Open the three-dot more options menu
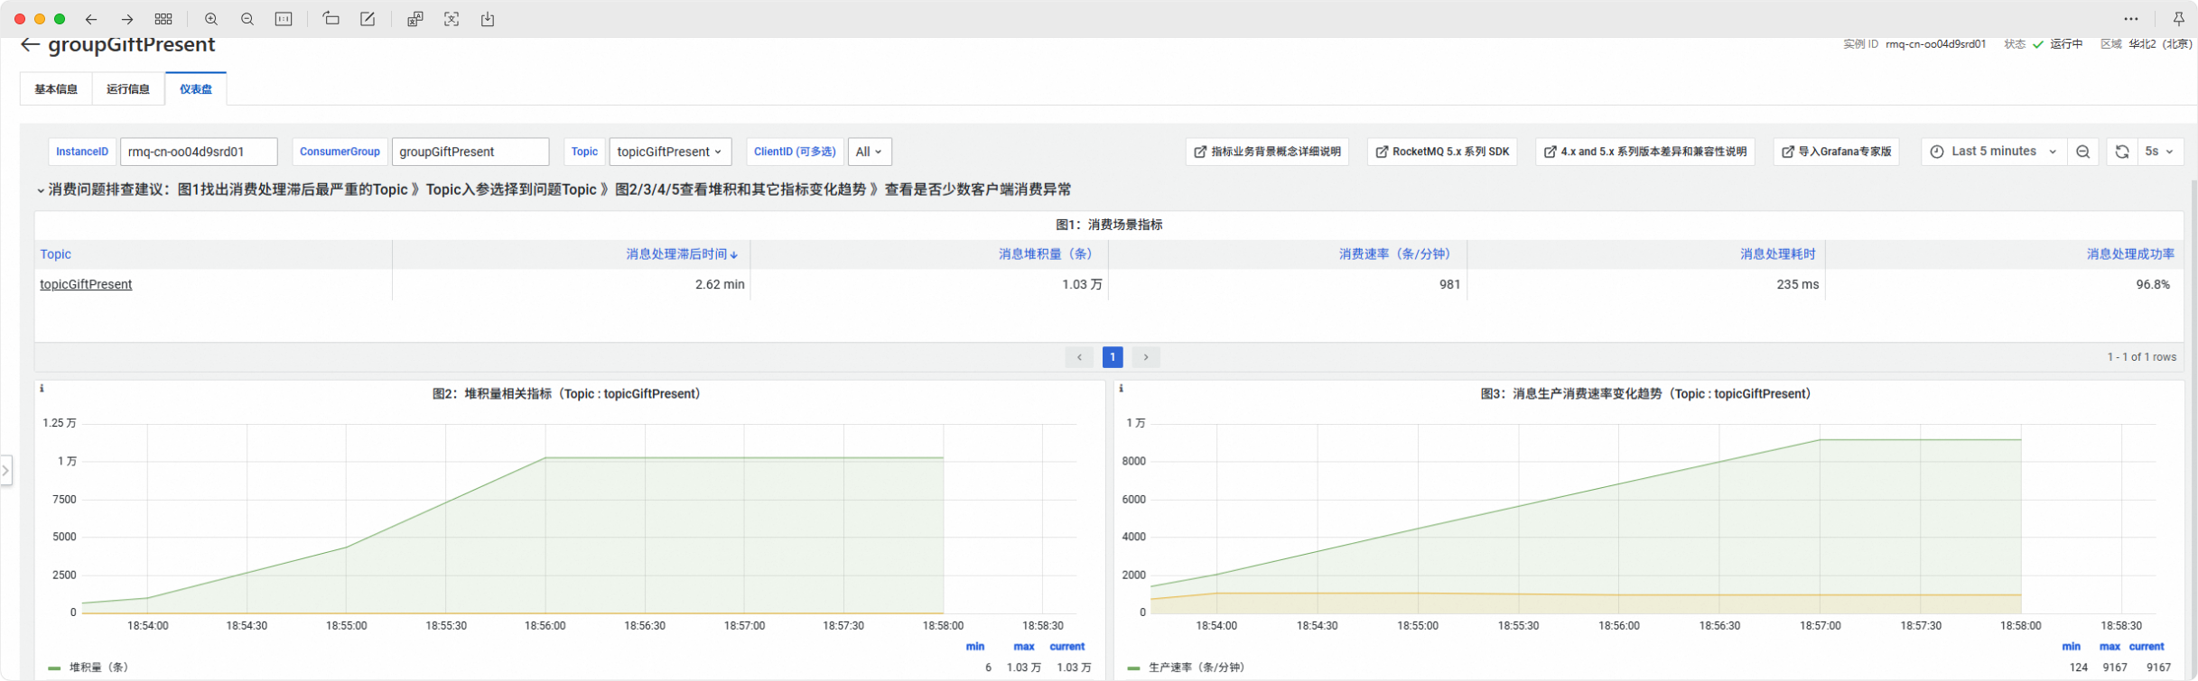This screenshot has height=681, width=2198. tap(2131, 19)
